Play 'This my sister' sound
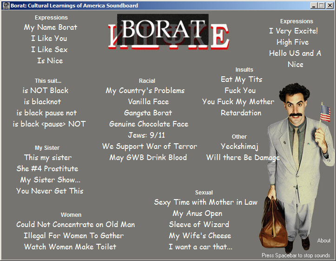Image resolution: width=336 pixels, height=261 pixels. tap(48, 158)
